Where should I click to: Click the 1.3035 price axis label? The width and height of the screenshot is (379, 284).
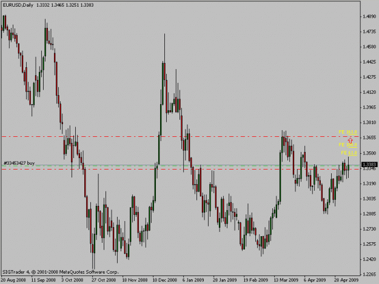[369, 199]
